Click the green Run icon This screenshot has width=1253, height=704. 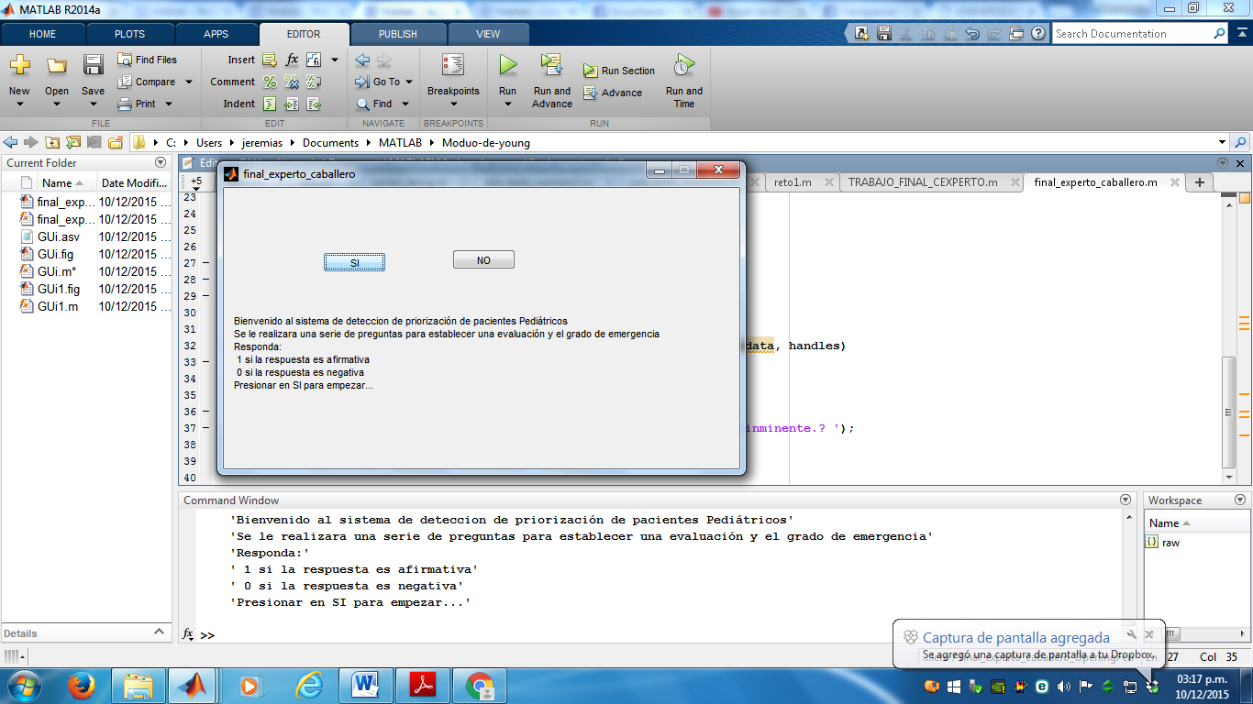pos(508,65)
